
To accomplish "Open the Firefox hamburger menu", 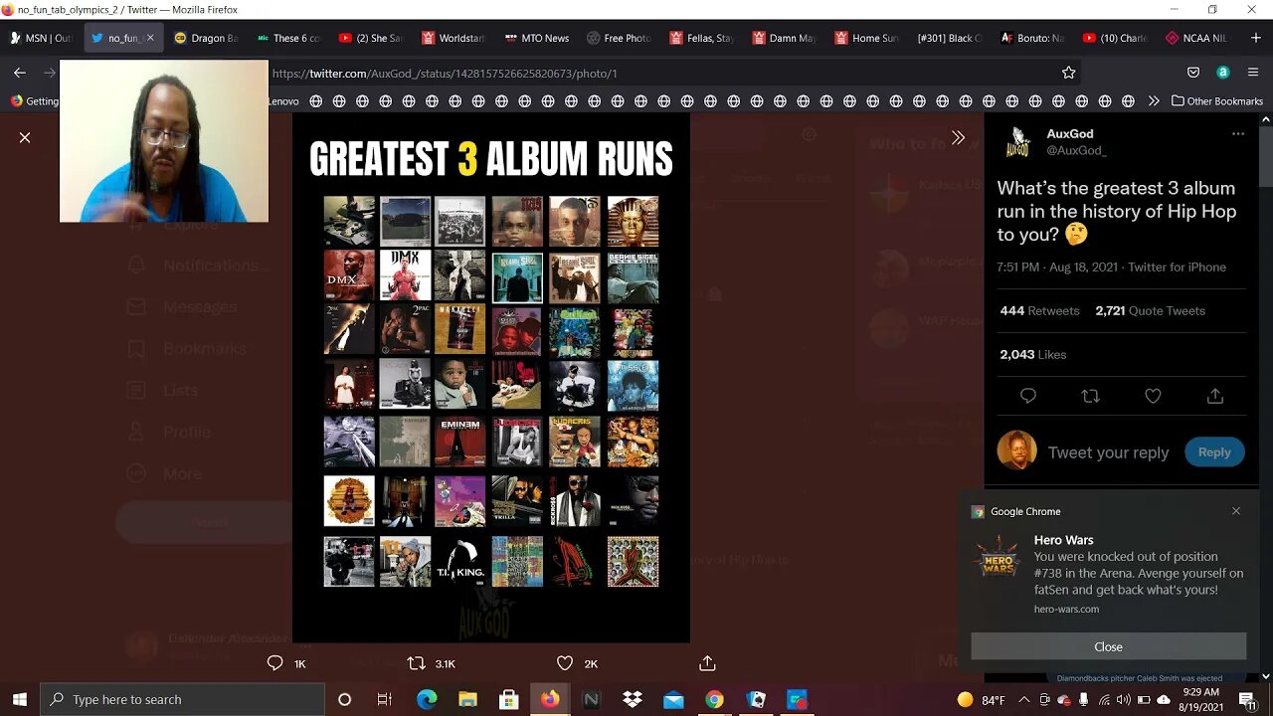I will pyautogui.click(x=1253, y=73).
